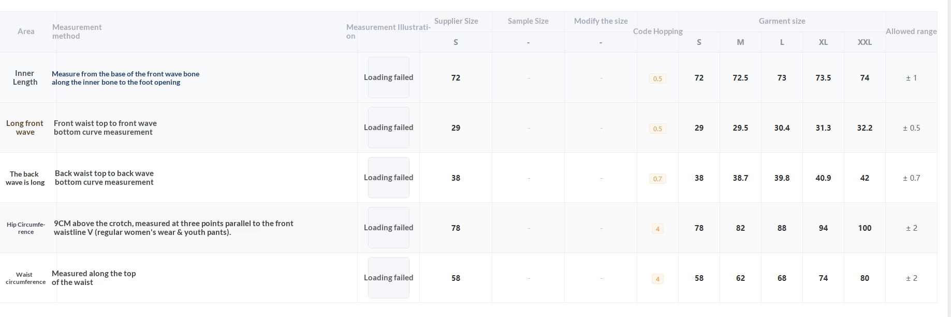Image resolution: width=951 pixels, height=317 pixels.
Task: Click the Long front wave area label
Action: (25, 128)
